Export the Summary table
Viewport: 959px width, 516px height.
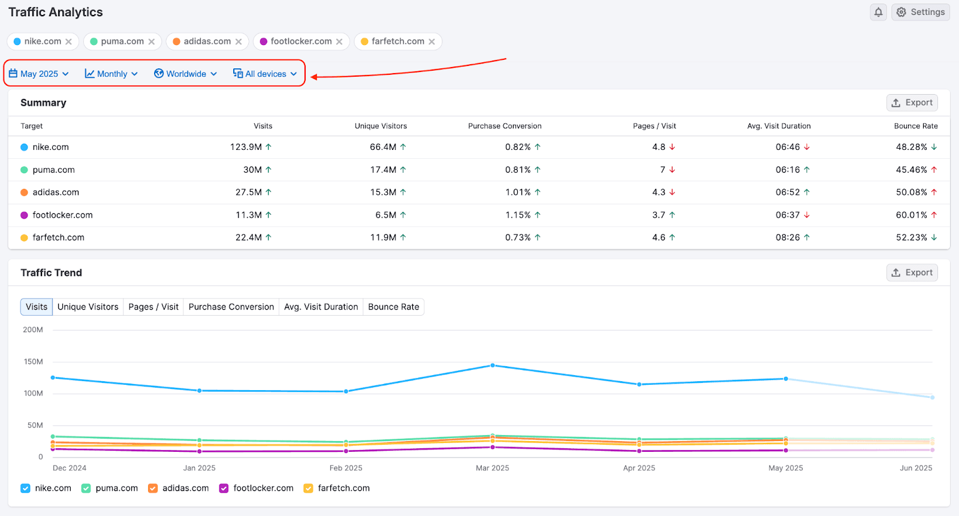pos(912,102)
